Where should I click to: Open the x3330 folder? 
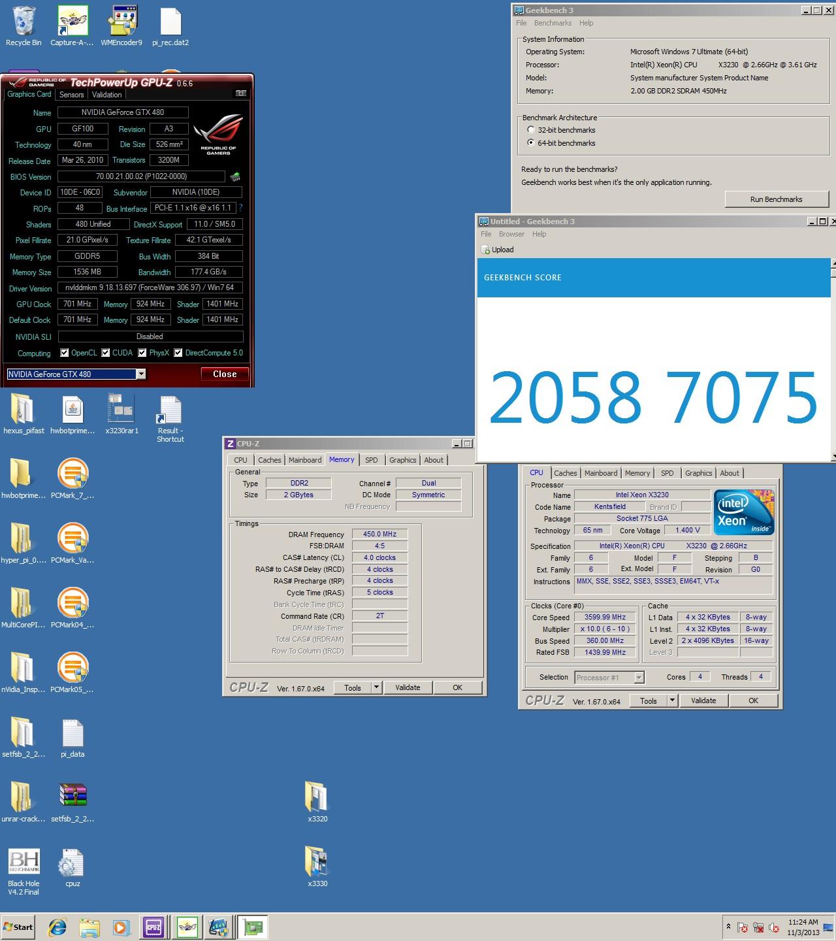(317, 862)
